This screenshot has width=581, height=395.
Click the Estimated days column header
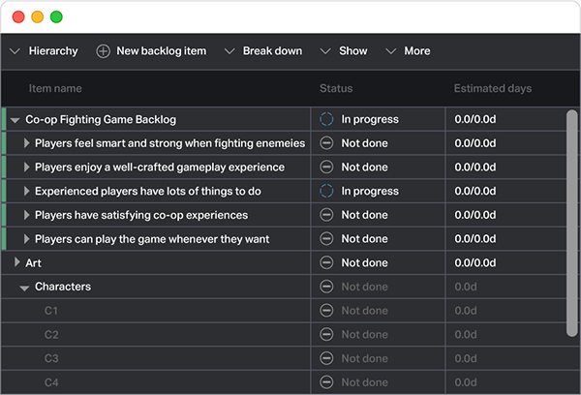492,89
